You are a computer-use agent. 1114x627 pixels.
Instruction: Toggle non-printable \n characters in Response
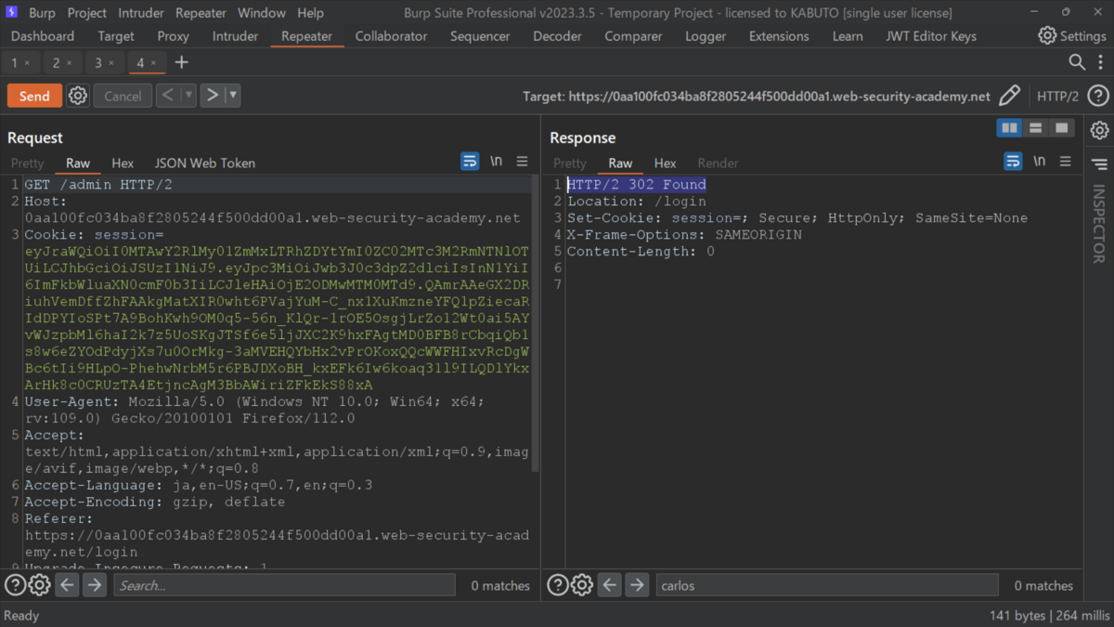[1040, 162]
